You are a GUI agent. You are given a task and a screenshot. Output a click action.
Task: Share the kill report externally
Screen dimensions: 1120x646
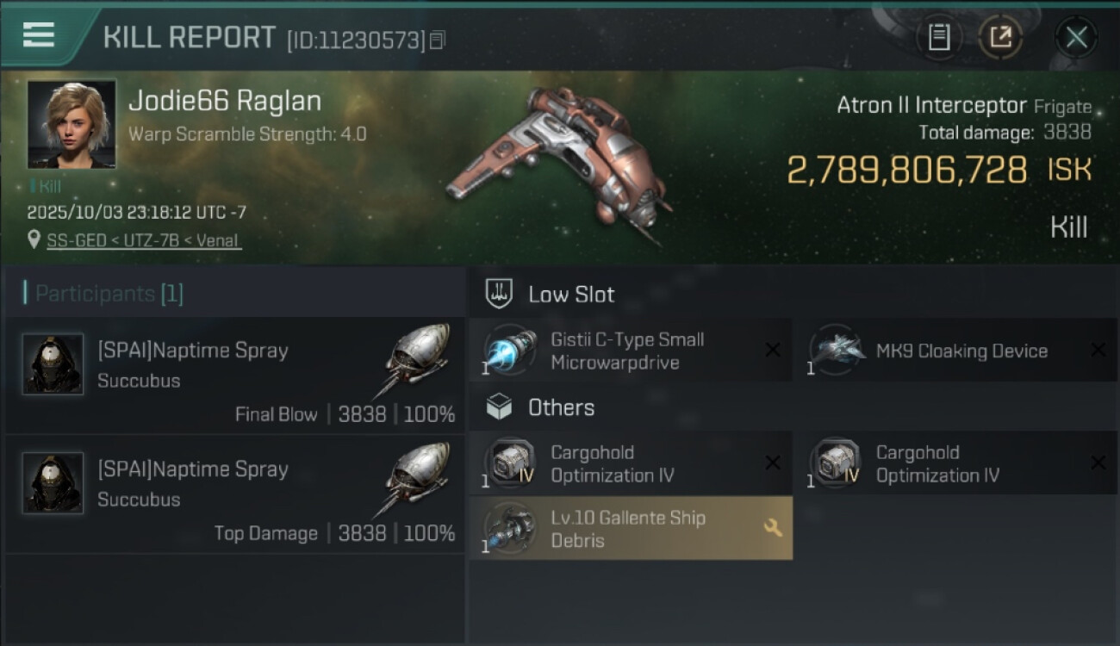pos(1000,37)
